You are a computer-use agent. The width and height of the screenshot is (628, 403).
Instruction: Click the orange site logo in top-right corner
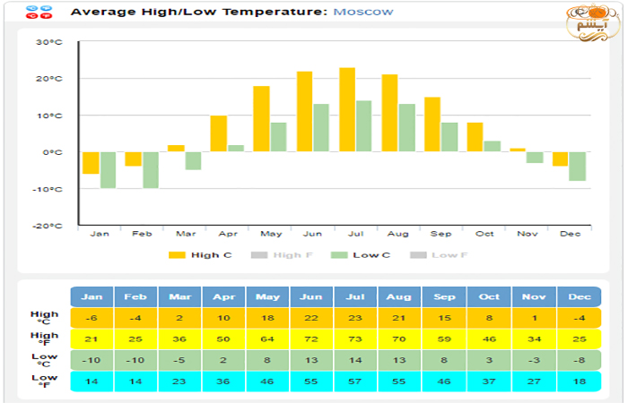(592, 24)
